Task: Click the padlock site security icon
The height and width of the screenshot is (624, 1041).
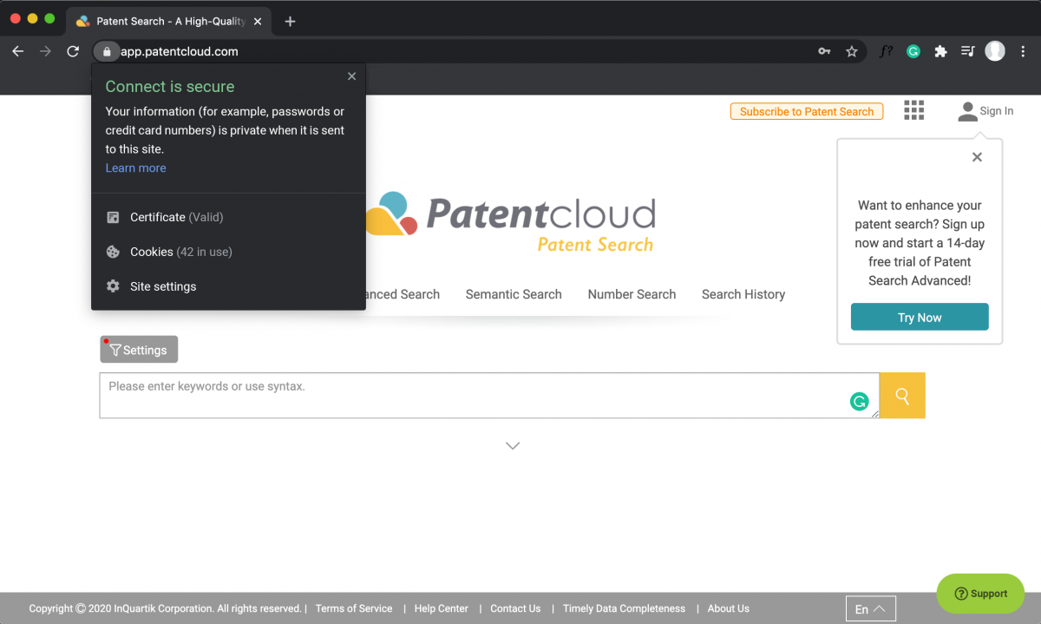Action: coord(107,51)
